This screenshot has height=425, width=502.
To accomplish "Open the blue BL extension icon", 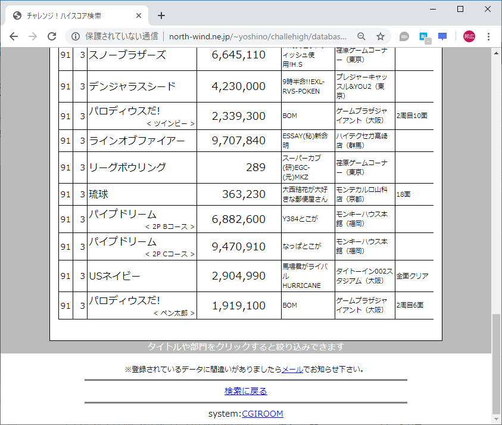I will click(x=423, y=36).
